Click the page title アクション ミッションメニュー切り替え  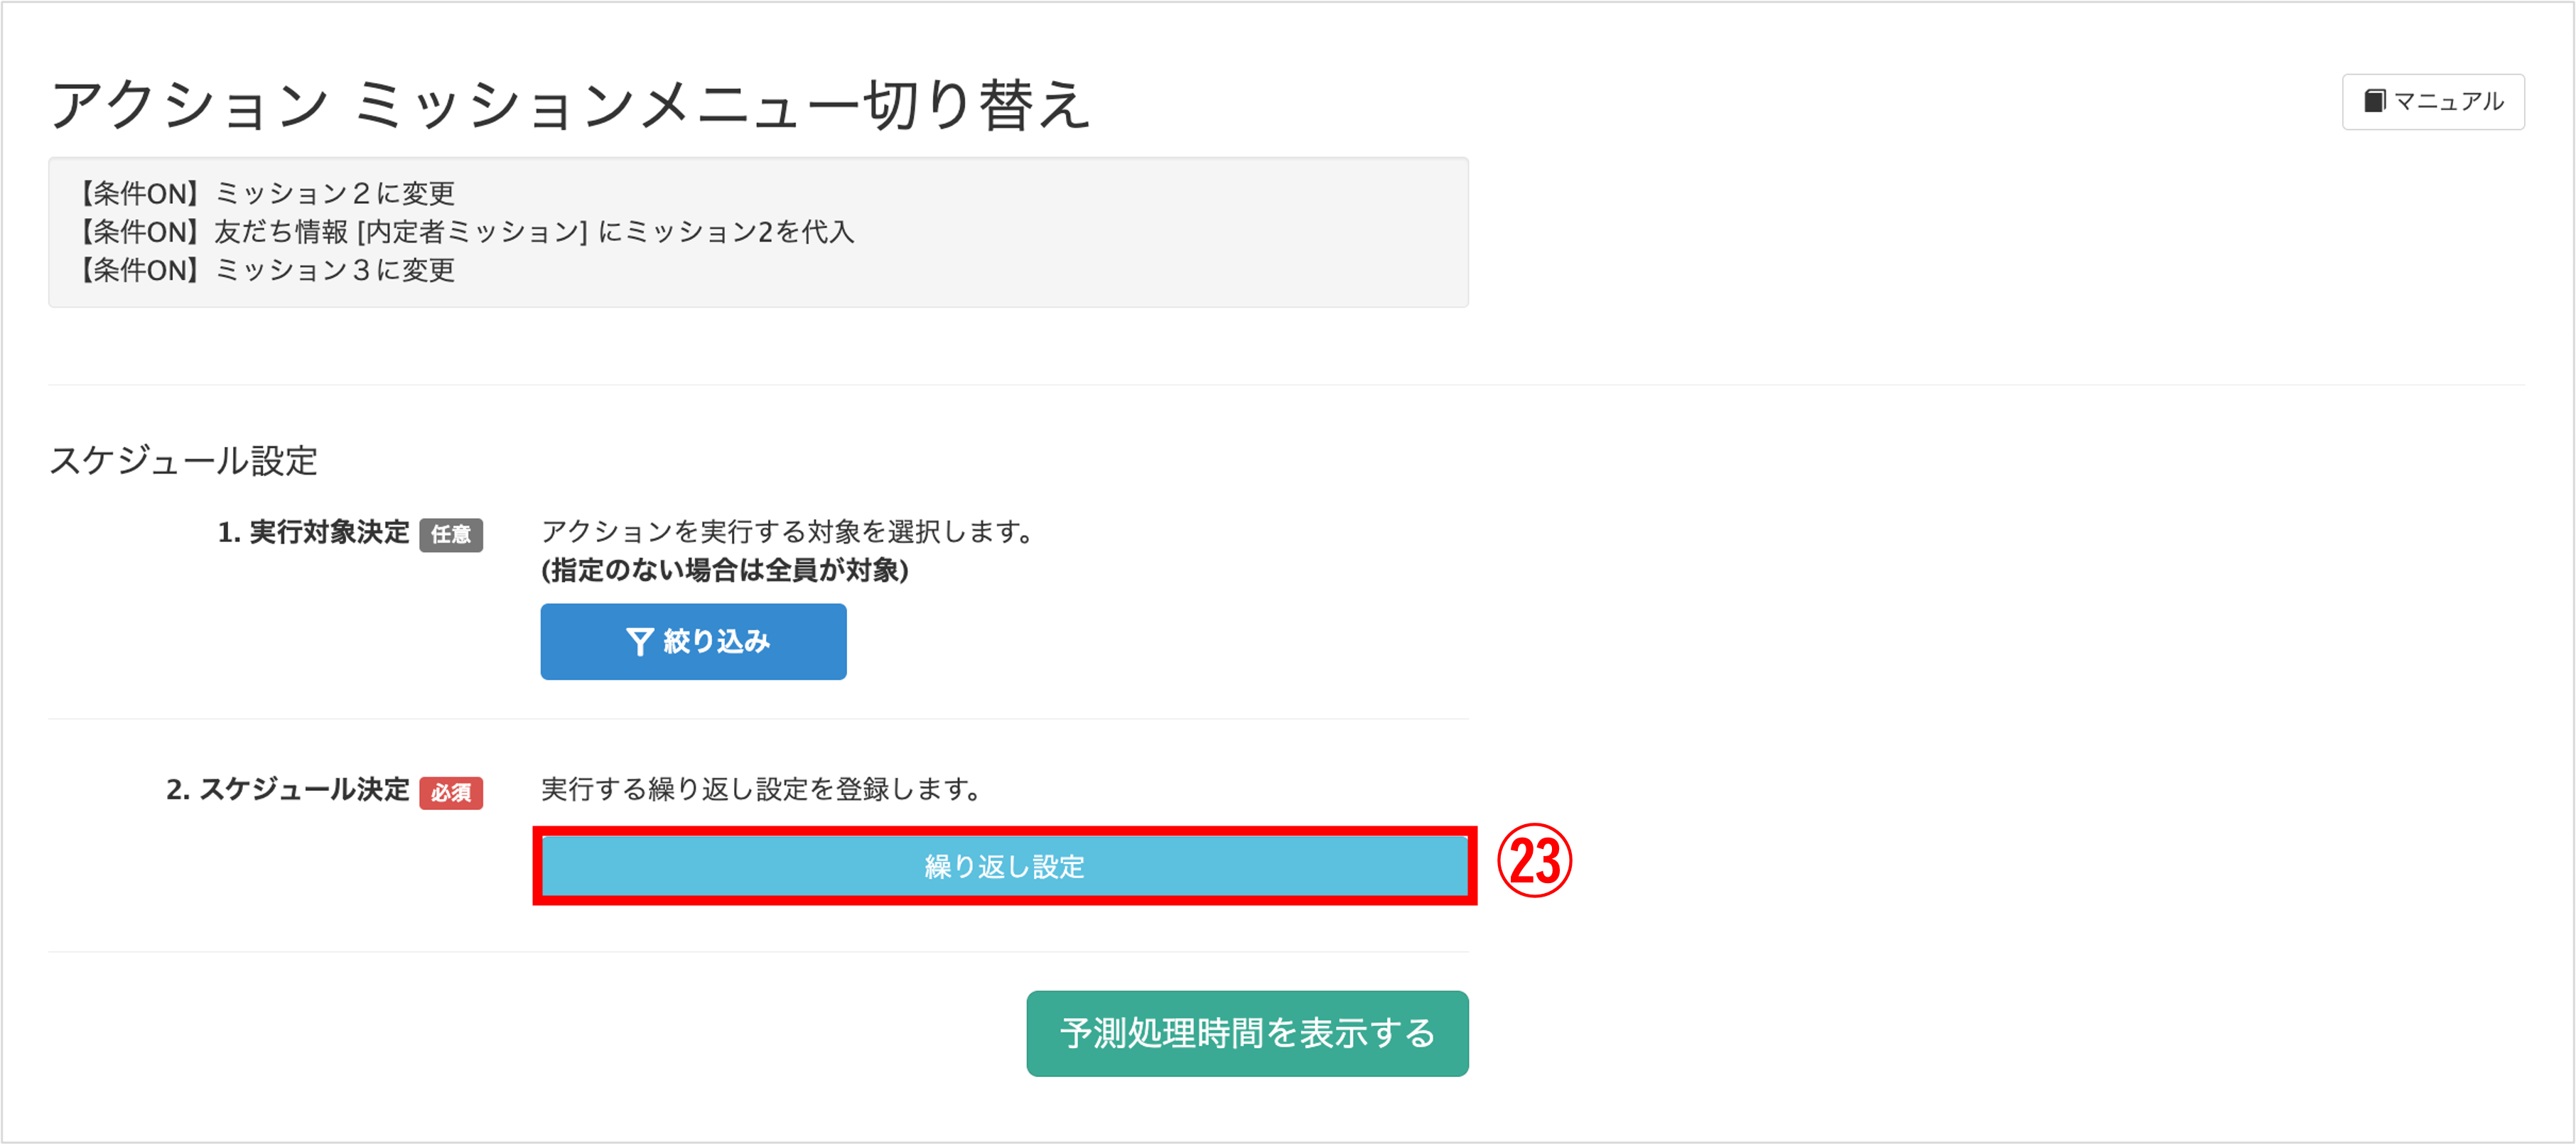(569, 104)
